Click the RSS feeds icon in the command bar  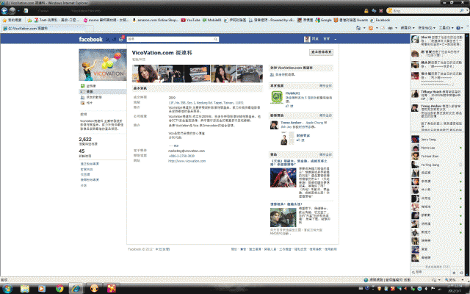(x=371, y=28)
